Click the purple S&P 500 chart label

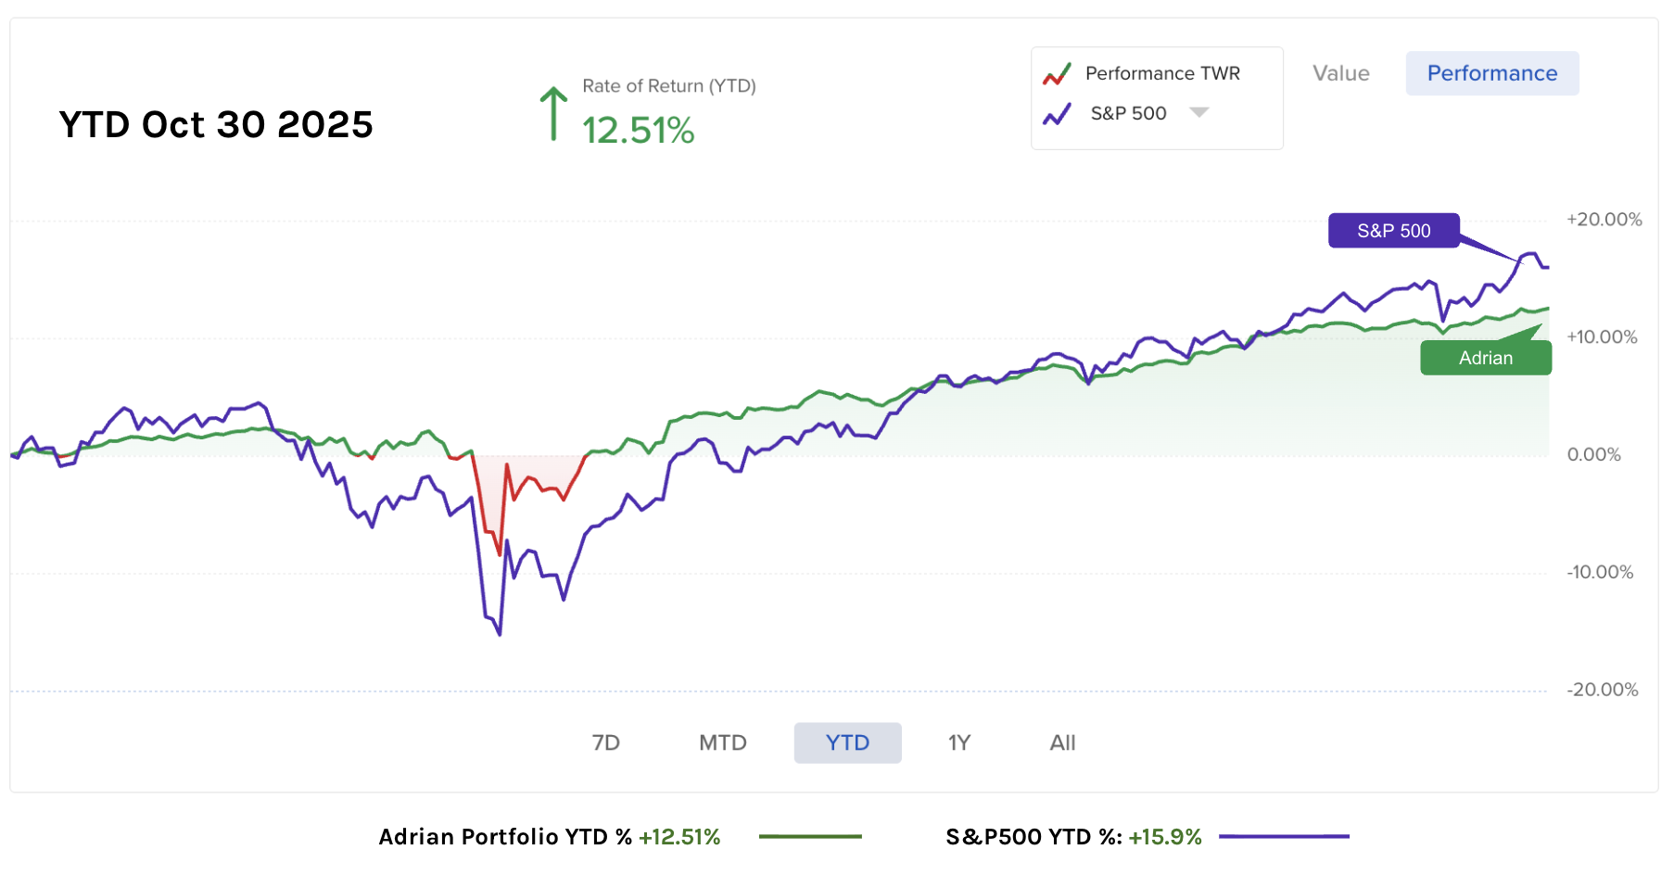(1393, 231)
